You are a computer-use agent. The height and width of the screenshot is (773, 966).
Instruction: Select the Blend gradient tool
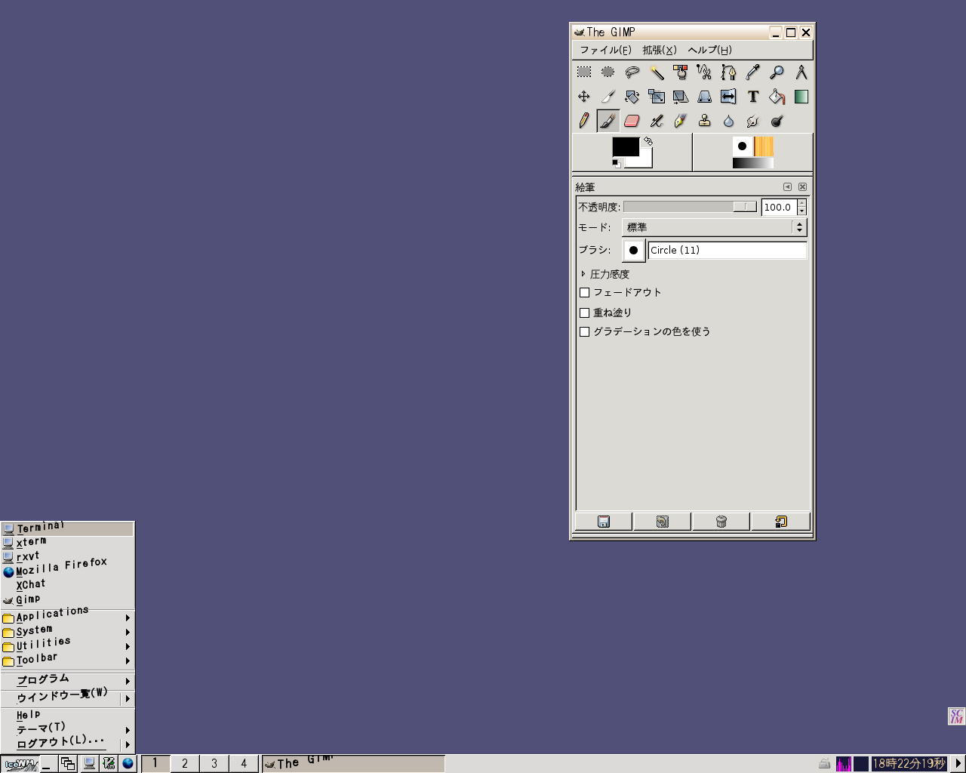(x=801, y=97)
